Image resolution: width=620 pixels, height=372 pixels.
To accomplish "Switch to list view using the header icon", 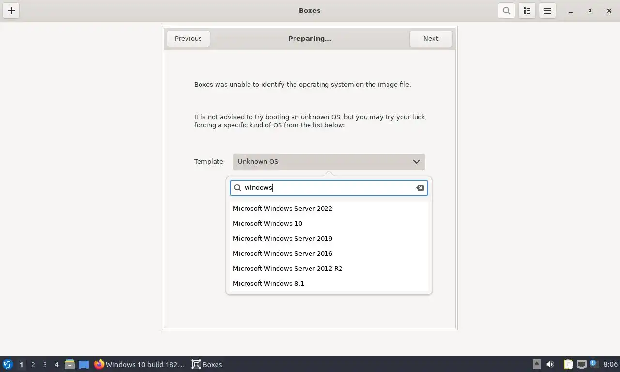I will click(x=527, y=11).
